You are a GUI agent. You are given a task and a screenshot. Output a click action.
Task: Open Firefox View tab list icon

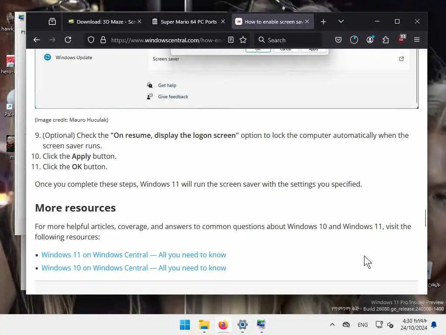tap(52, 22)
